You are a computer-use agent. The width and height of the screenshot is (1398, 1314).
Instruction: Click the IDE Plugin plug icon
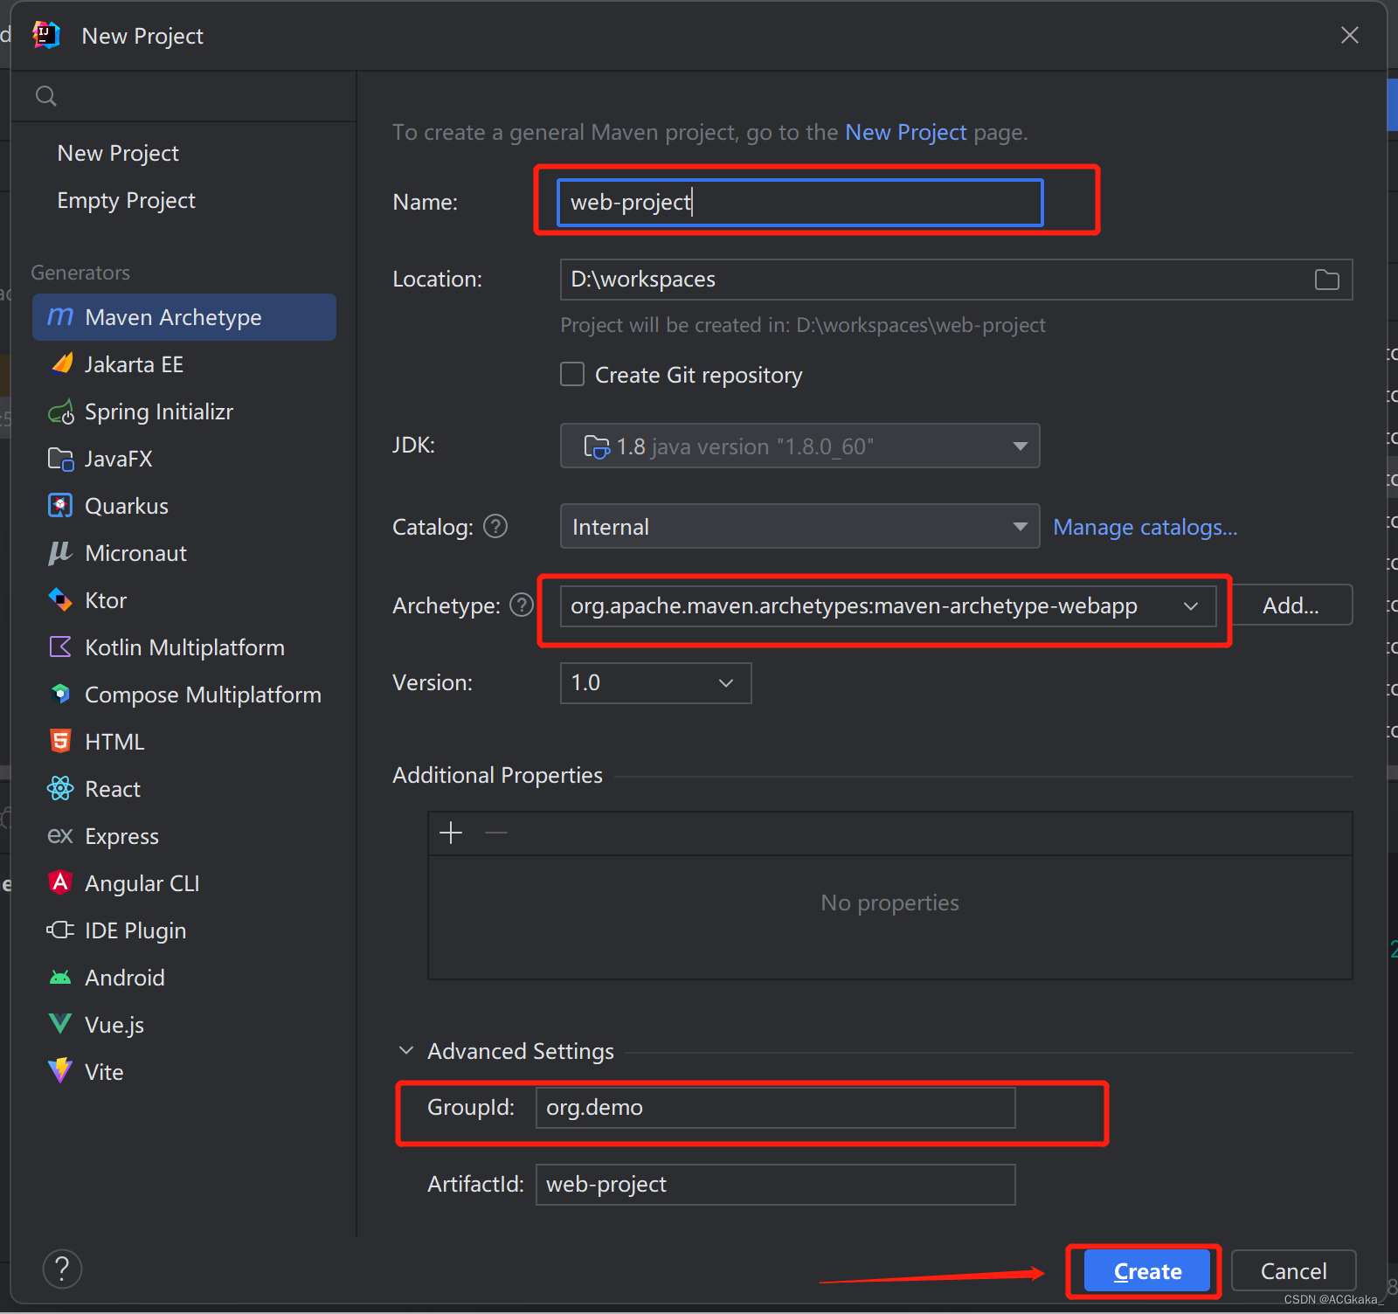[x=60, y=930]
